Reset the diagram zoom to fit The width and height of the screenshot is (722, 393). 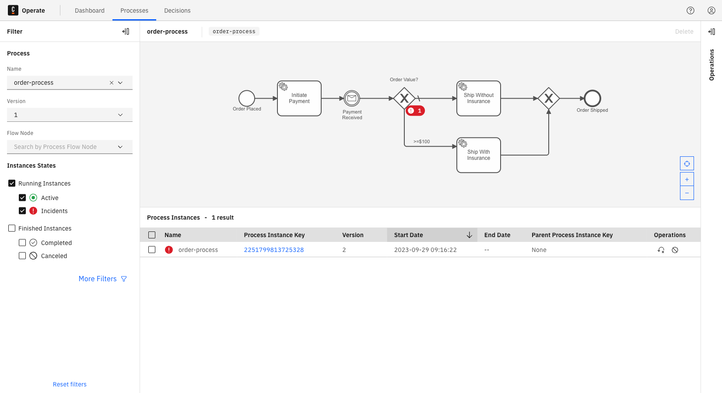(x=687, y=163)
